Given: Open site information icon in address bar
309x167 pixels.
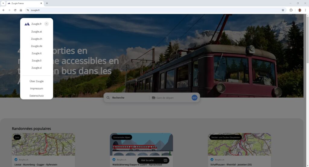Looking at the screenshot, I should [x=28, y=10].
